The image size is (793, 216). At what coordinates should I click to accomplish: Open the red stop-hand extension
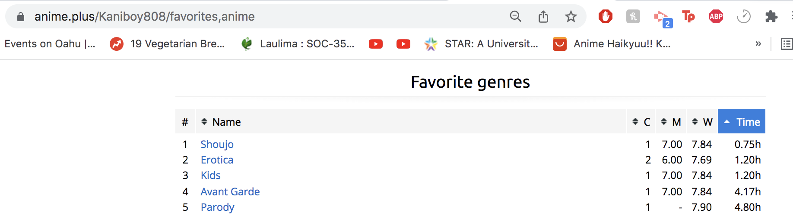(606, 16)
